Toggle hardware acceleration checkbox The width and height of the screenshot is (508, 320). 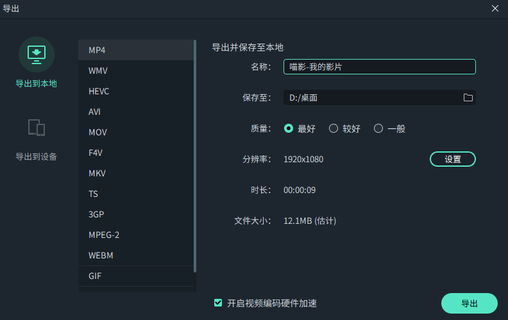(218, 303)
